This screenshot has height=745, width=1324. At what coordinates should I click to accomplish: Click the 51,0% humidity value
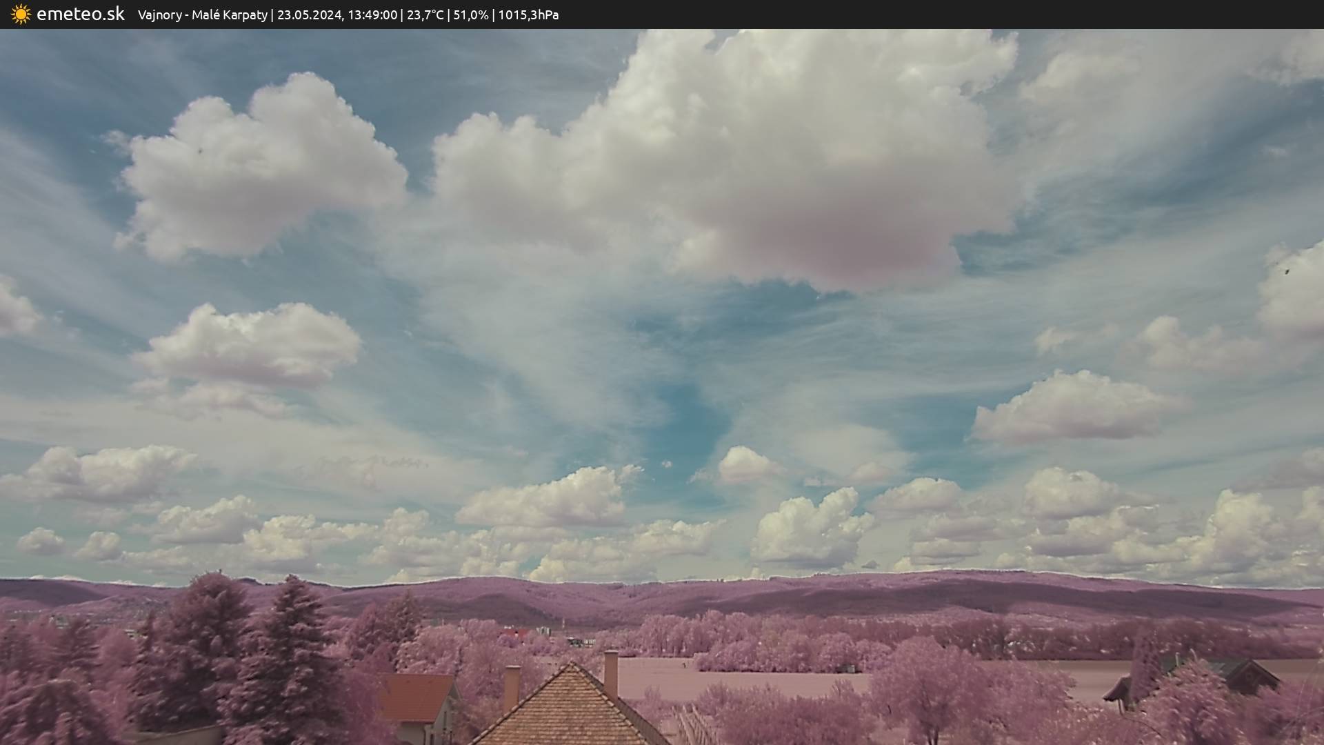(470, 15)
